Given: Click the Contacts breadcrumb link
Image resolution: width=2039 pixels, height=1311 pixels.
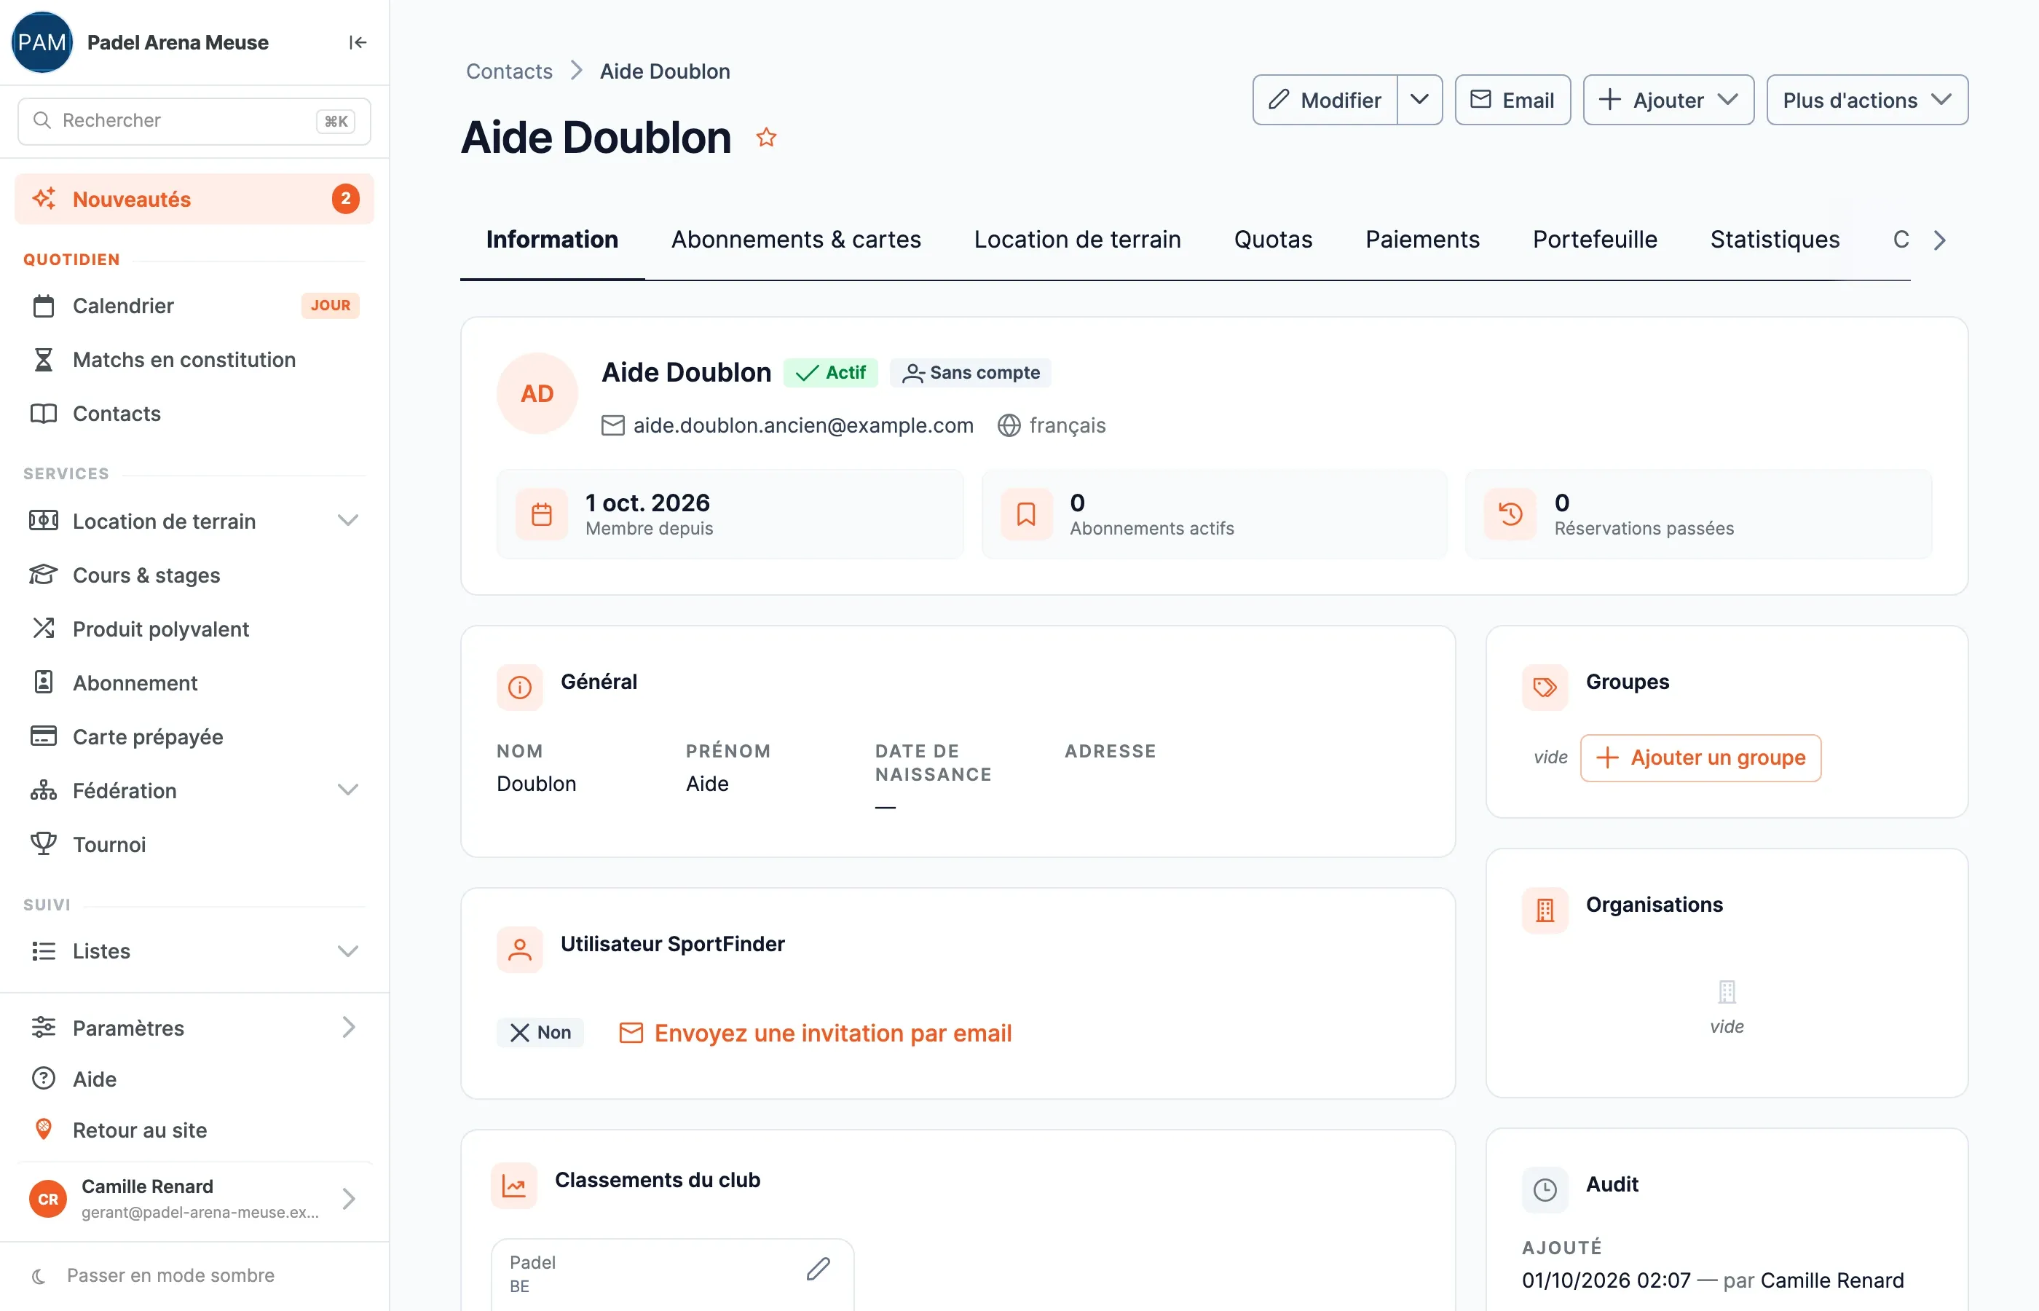Looking at the screenshot, I should pos(509,71).
